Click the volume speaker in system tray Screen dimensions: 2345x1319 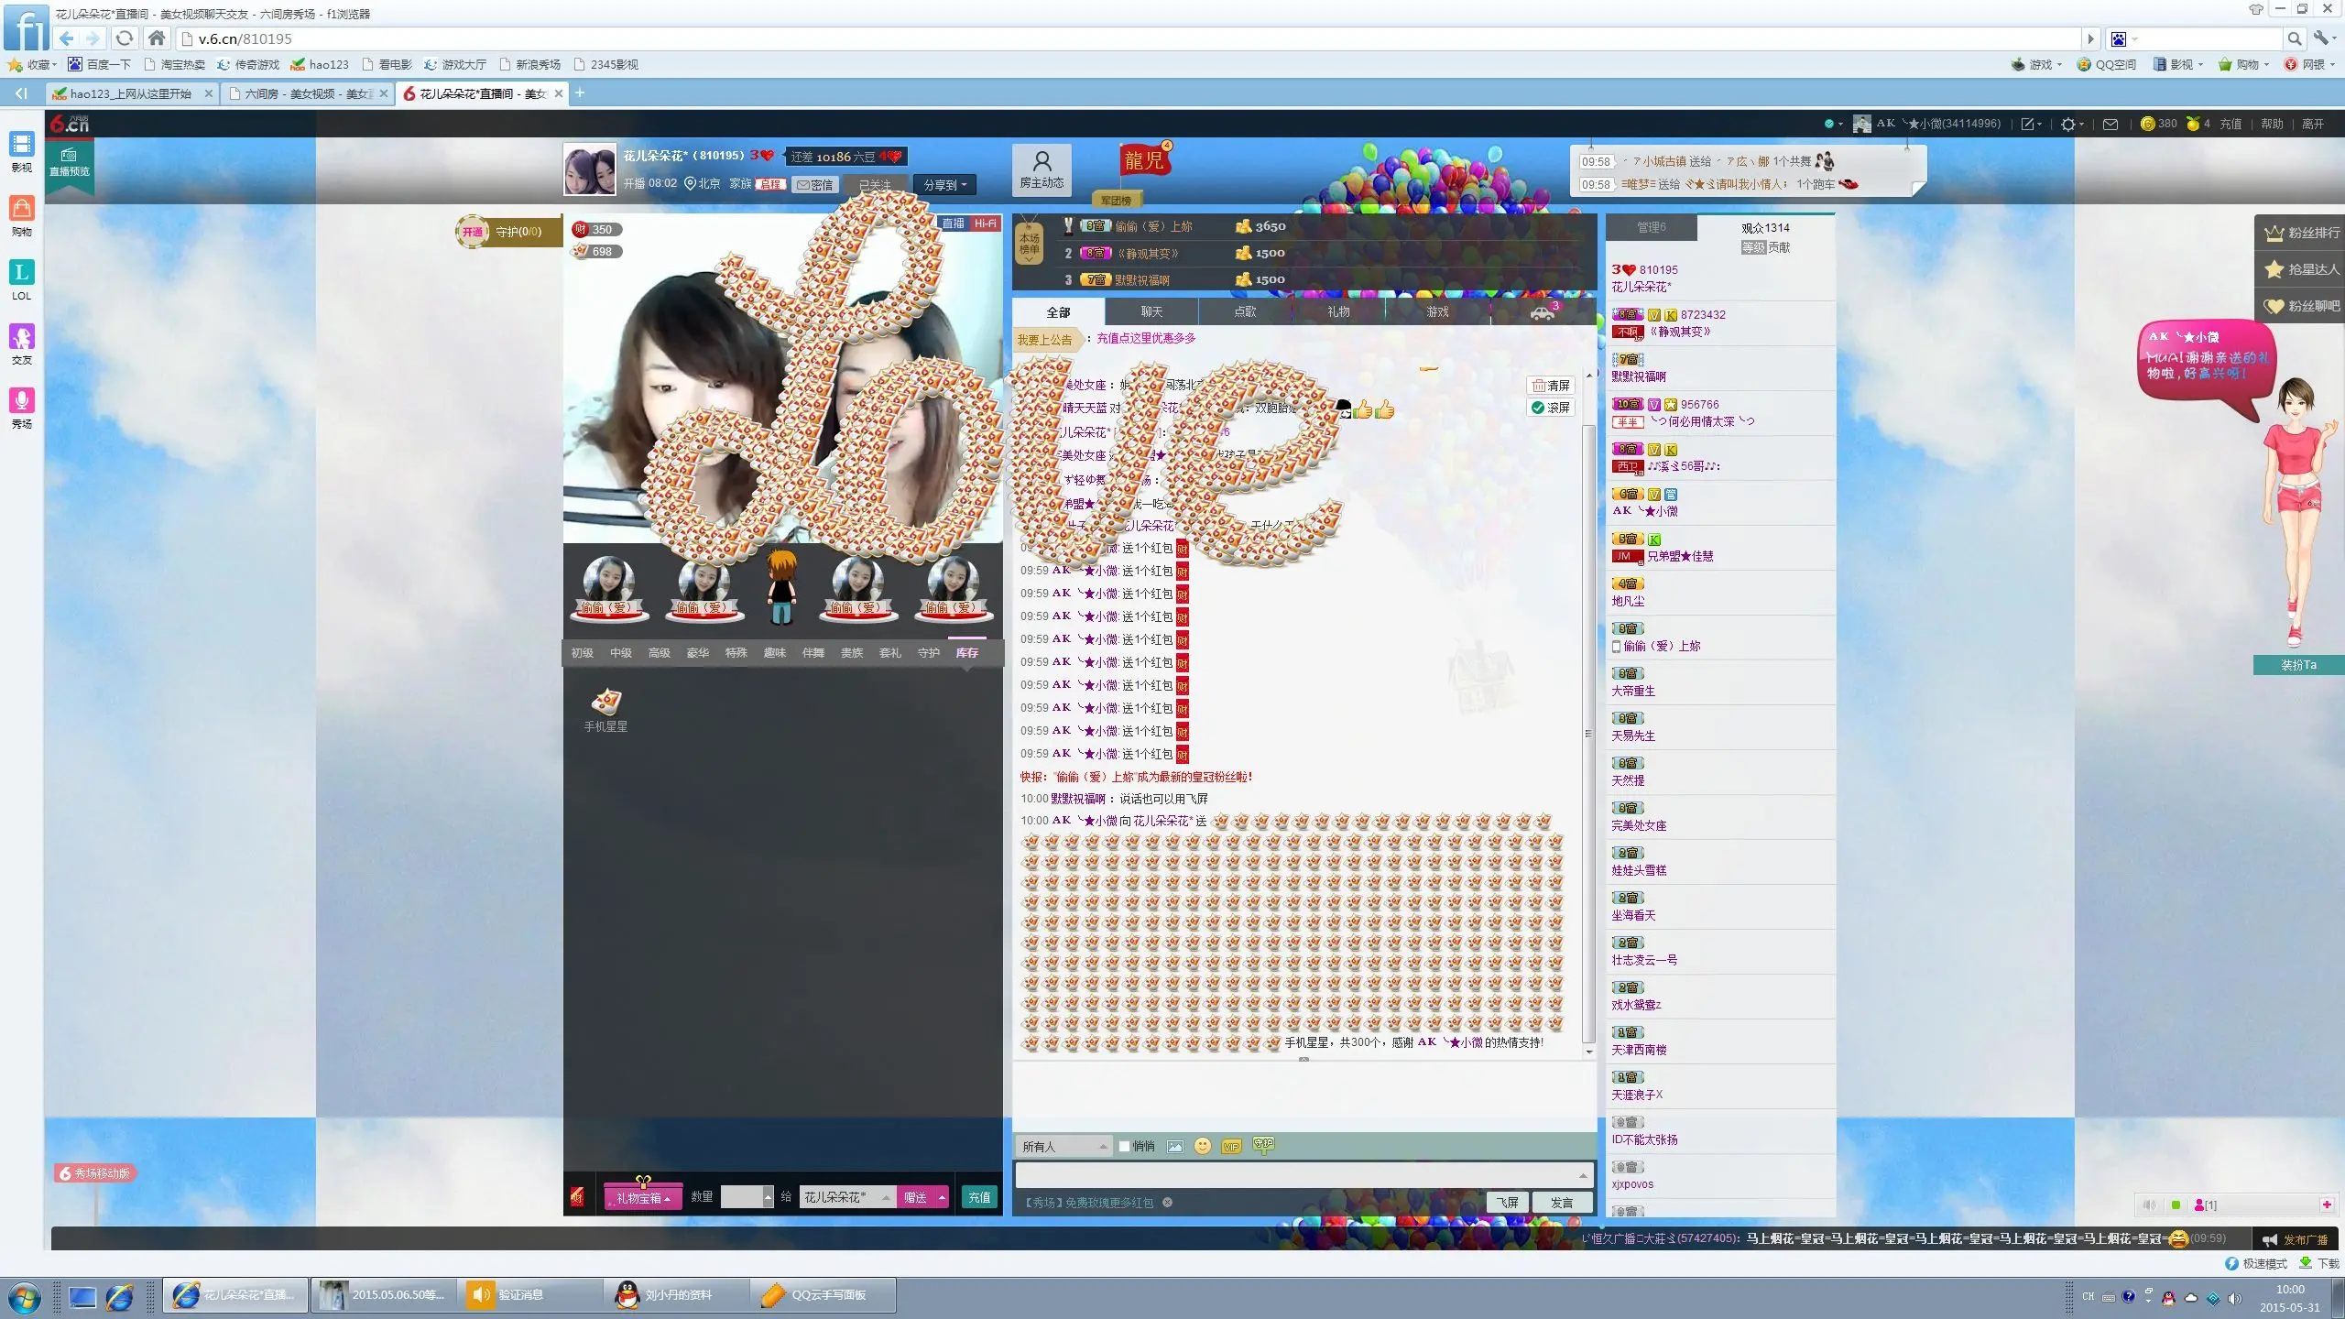tap(2235, 1297)
